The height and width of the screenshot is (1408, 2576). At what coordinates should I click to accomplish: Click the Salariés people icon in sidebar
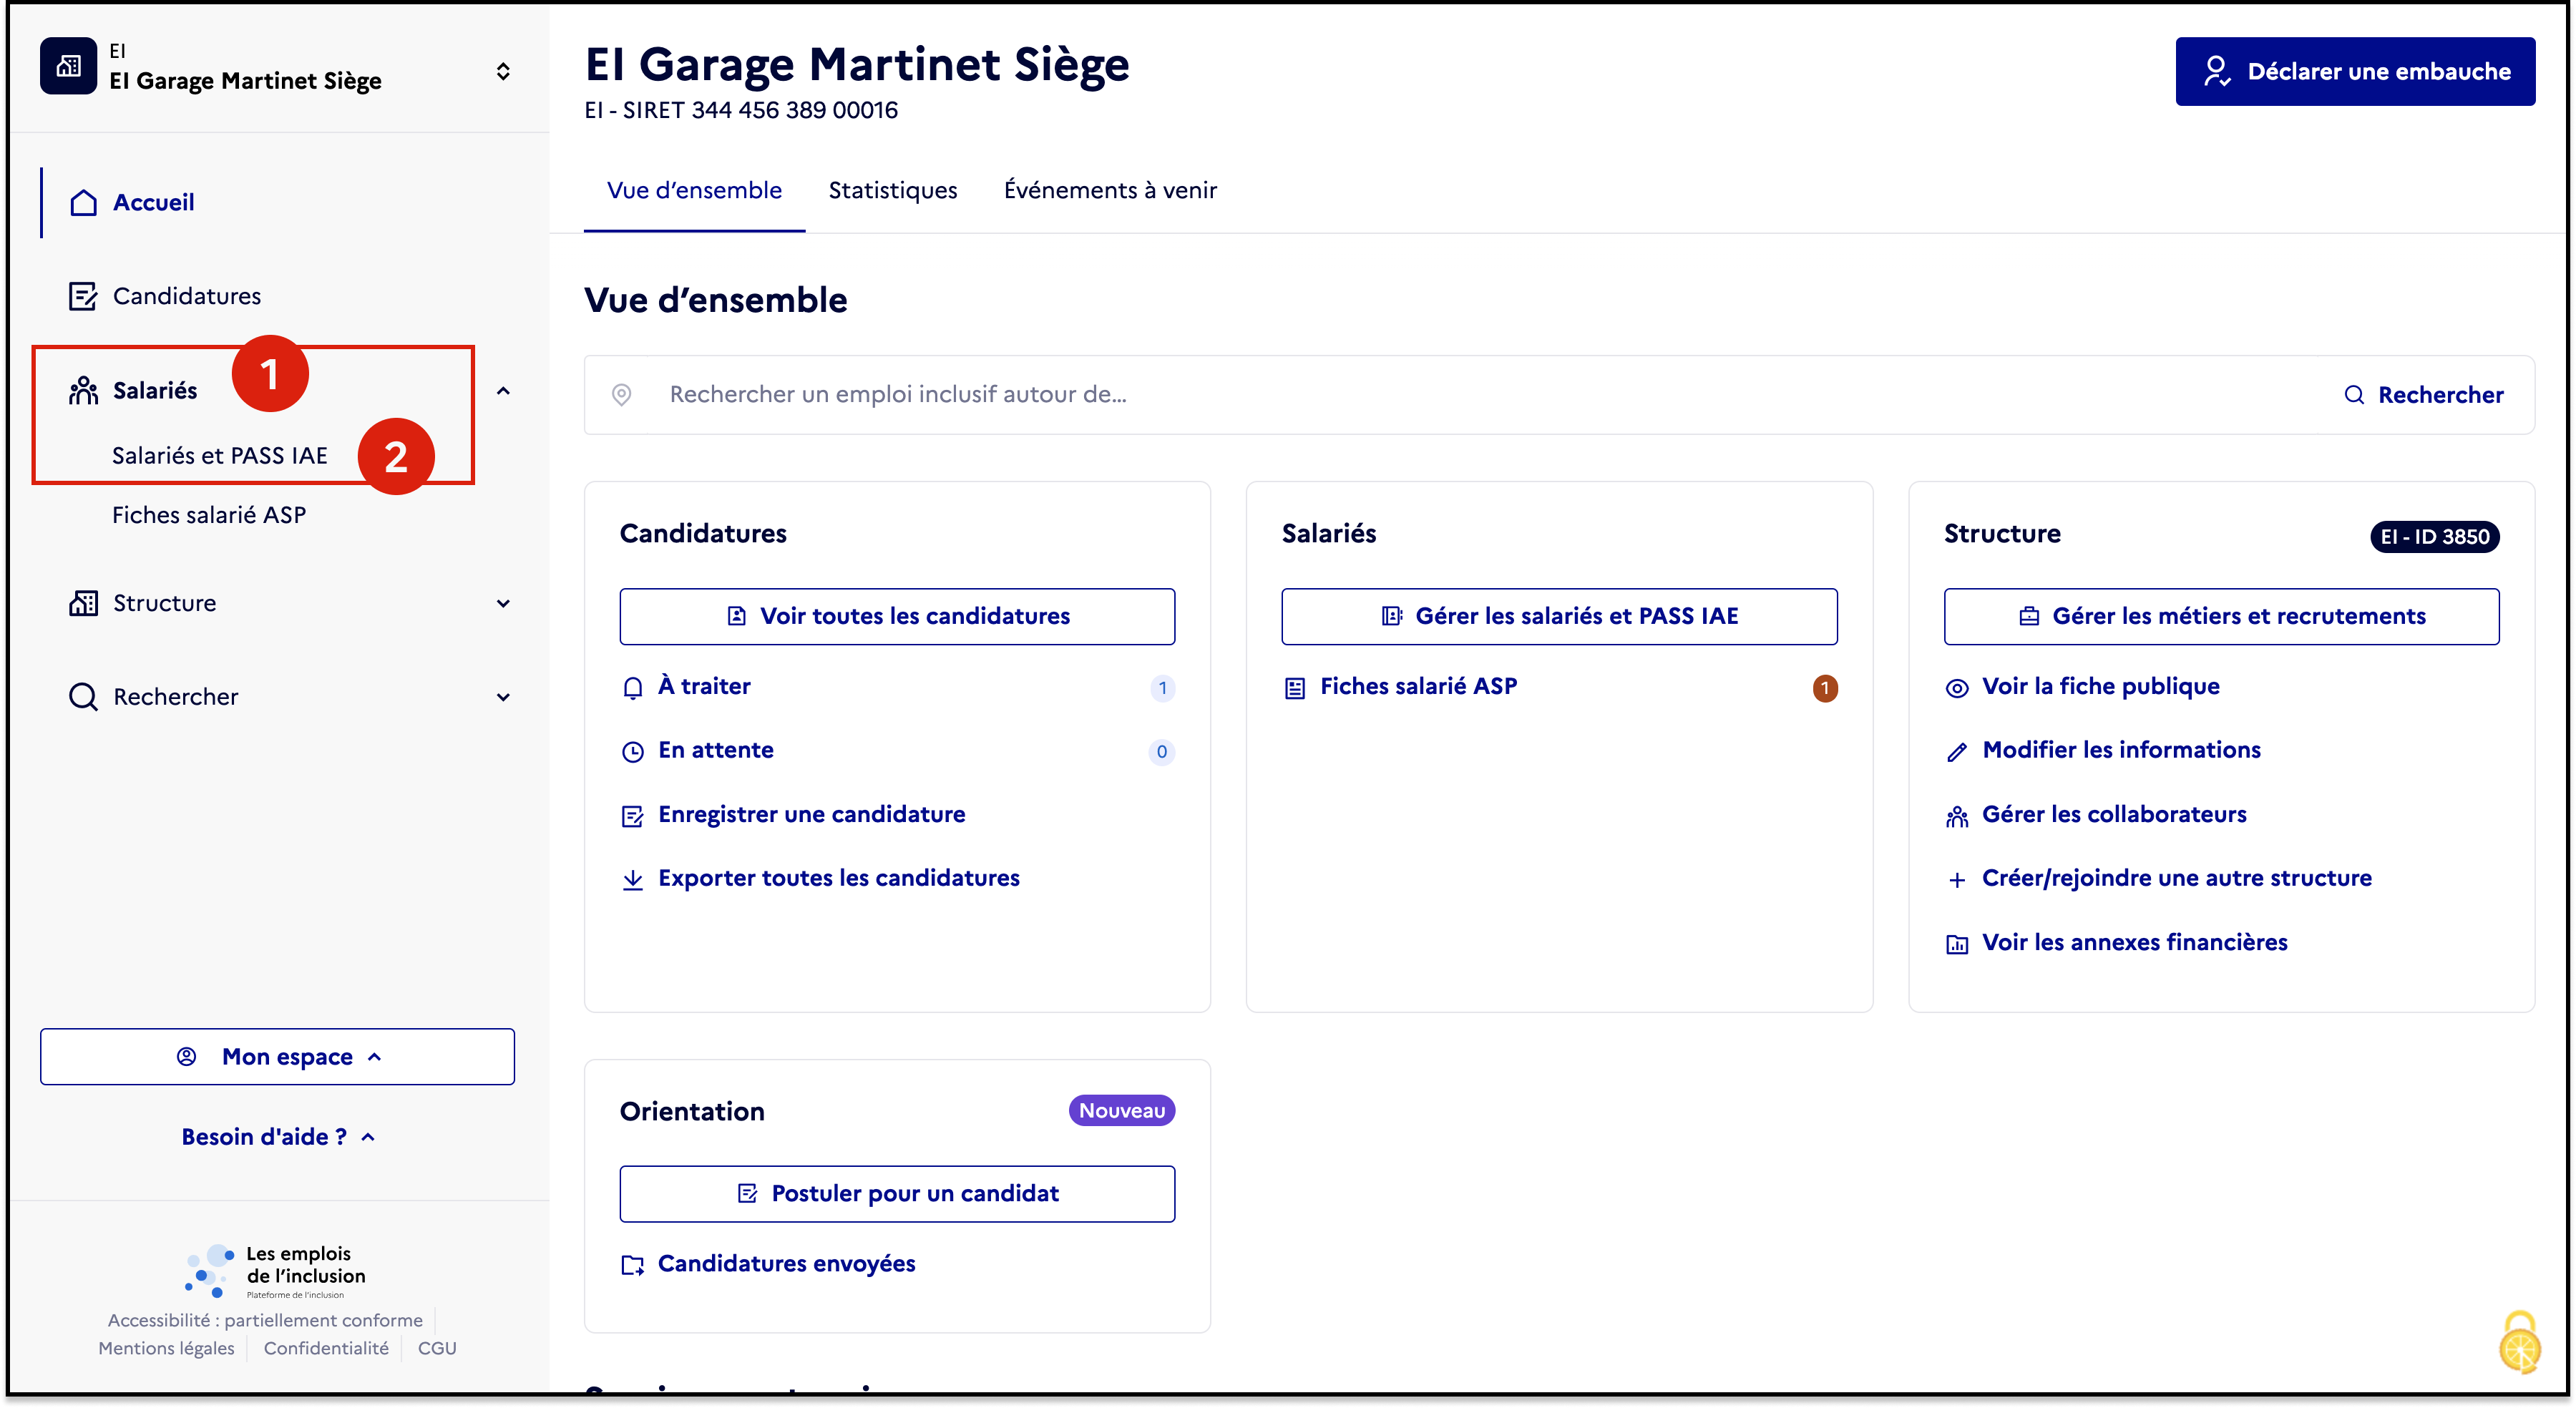point(83,390)
